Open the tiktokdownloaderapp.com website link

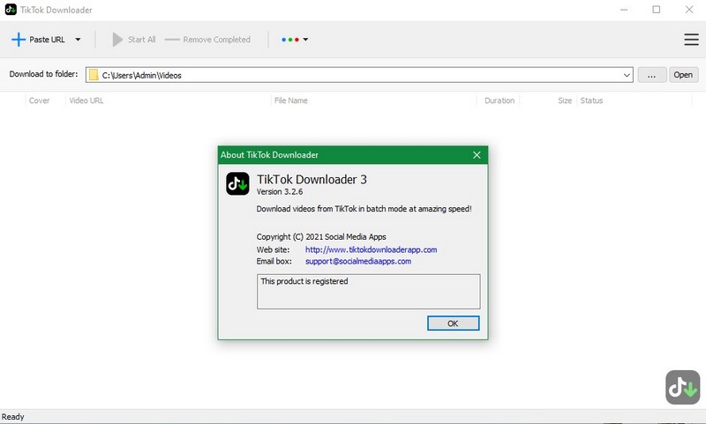tap(371, 249)
